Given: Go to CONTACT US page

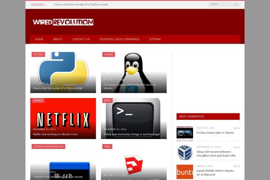Looking at the screenshot, I should [x=81, y=39].
